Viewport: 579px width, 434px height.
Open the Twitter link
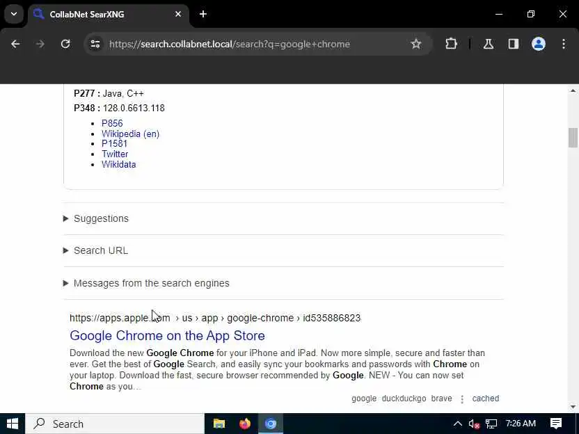(x=115, y=154)
